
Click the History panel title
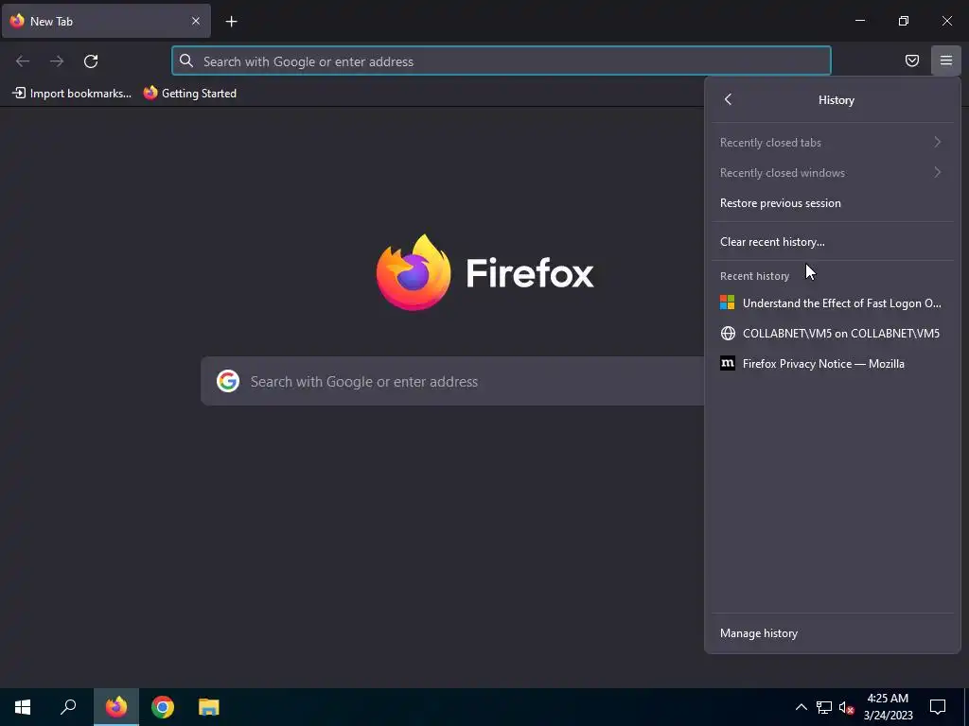click(x=837, y=100)
